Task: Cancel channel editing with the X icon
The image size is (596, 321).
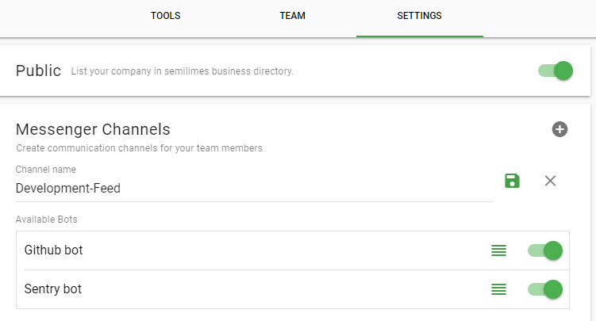Action: point(550,181)
